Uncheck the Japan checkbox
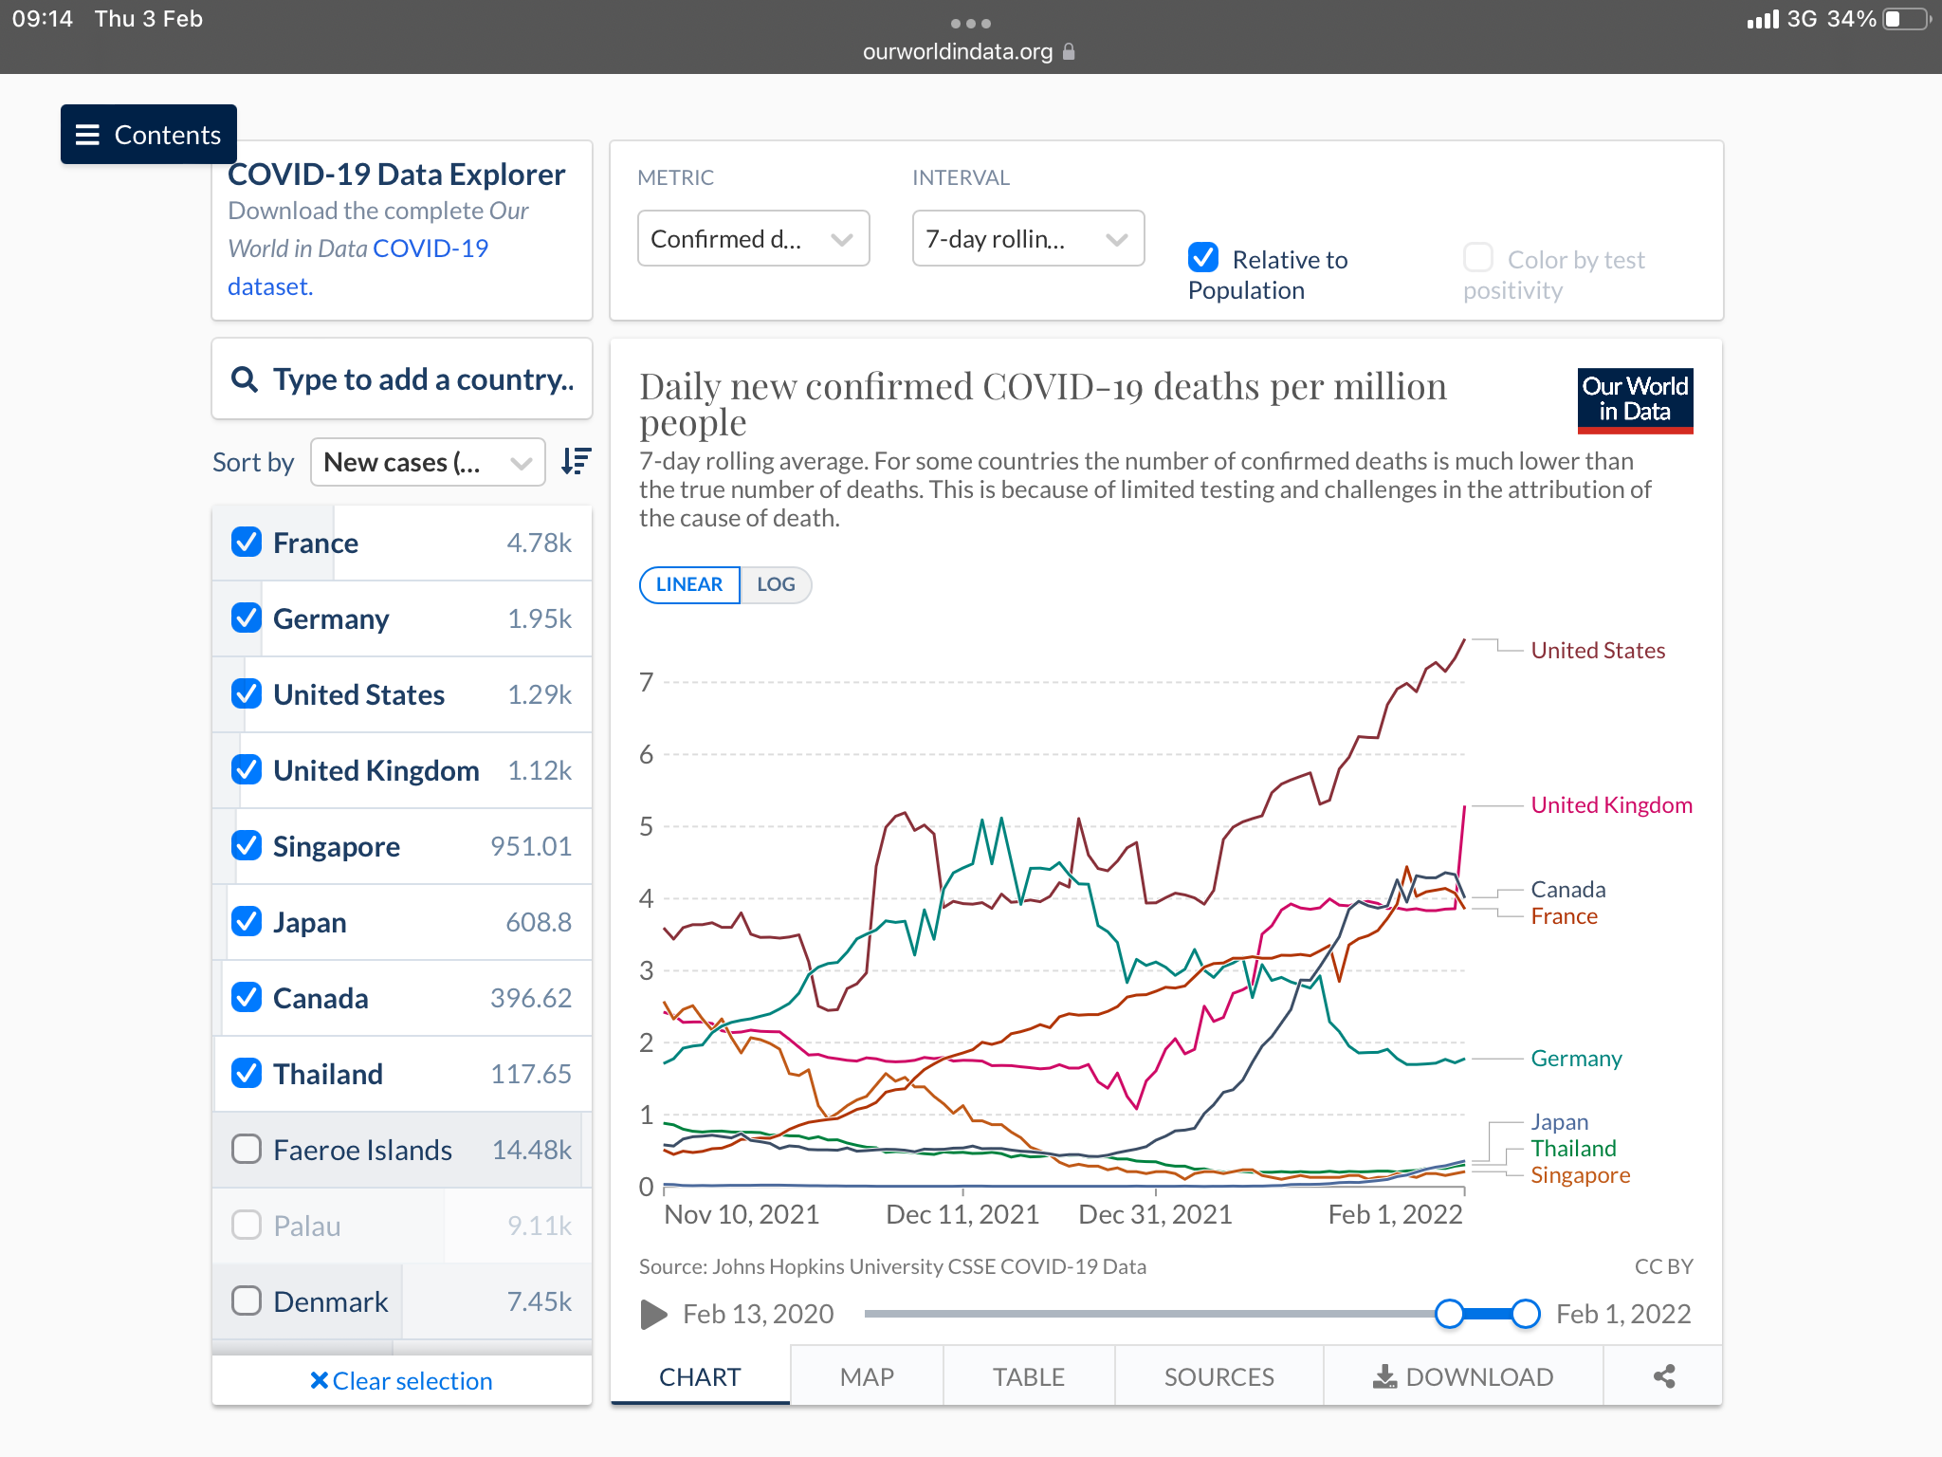1942x1457 pixels. click(x=247, y=922)
